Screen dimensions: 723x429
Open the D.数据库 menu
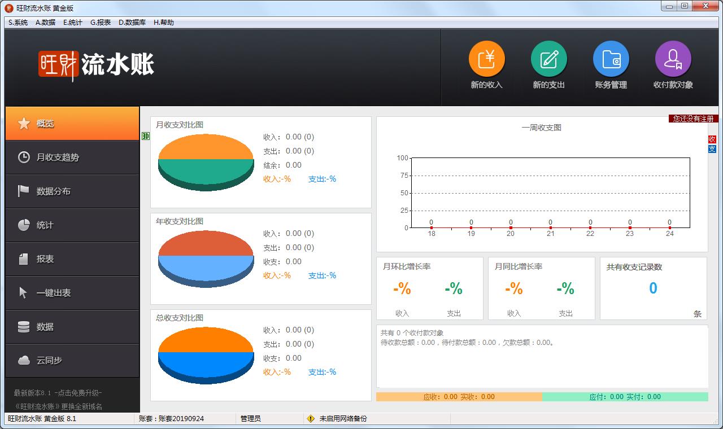coord(132,23)
